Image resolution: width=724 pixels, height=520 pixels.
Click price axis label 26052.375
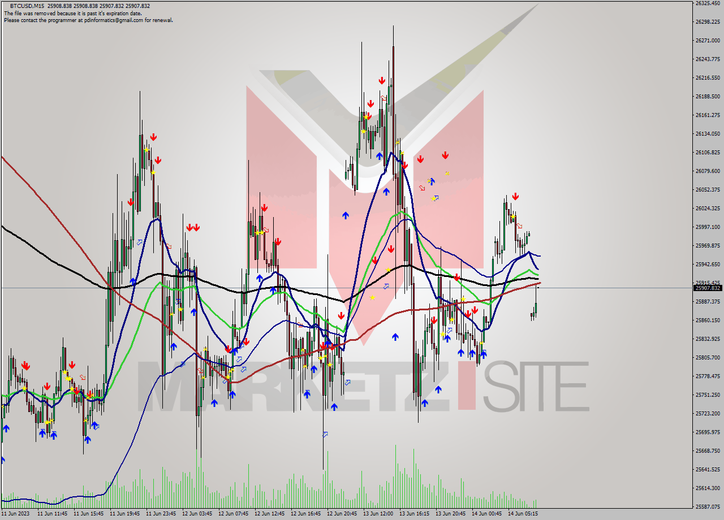tap(708, 190)
